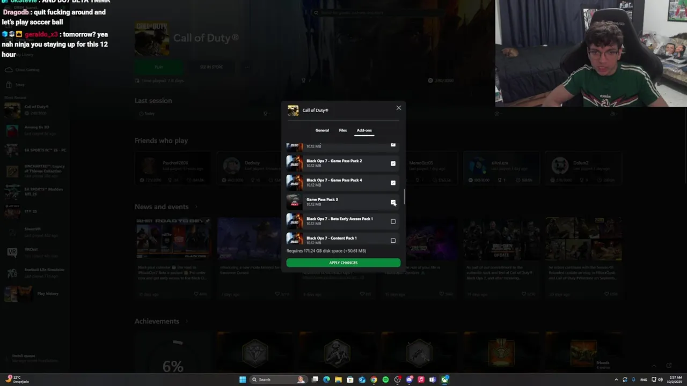687x386 pixels.
Task: Click the 'Game Pass Pack 3' label
Action: (x=322, y=199)
